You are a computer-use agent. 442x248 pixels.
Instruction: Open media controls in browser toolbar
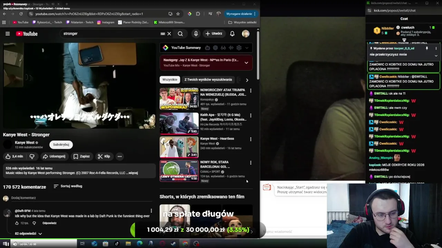click(x=210, y=14)
